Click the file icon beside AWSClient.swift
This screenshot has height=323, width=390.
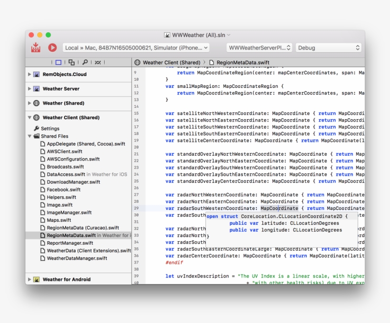click(x=43, y=152)
